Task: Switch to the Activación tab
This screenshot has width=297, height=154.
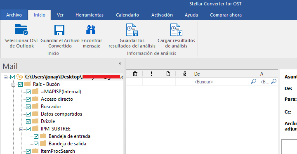Action: 162,15
